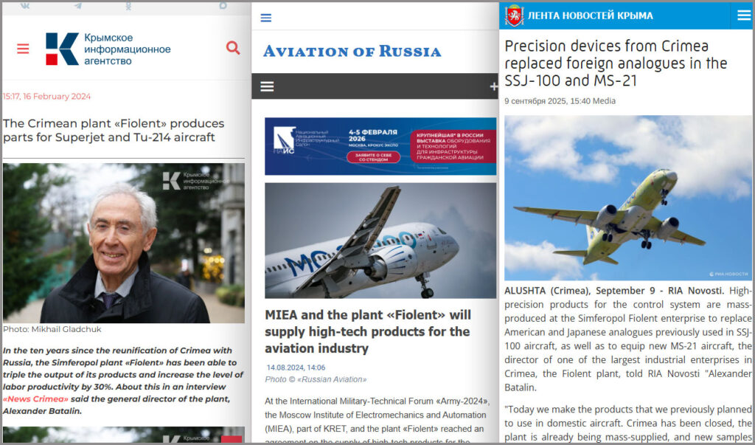Click the НАИС exhibition banner ad

[x=380, y=146]
